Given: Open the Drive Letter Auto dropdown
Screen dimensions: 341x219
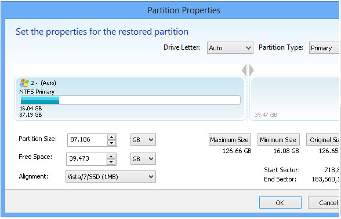Looking at the screenshot, I should point(230,48).
